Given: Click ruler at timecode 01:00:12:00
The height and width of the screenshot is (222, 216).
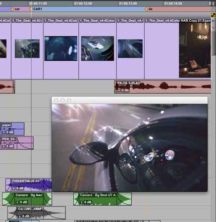Looking at the screenshot, I should (x=83, y=4).
